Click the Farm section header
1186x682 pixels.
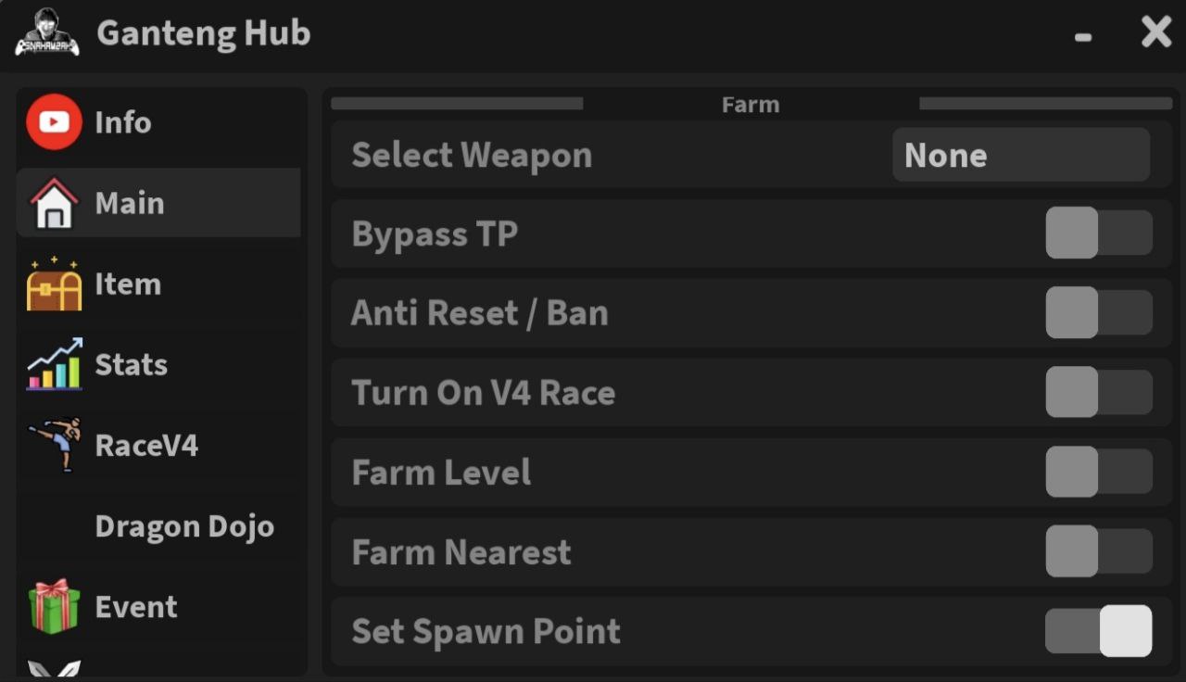751,105
